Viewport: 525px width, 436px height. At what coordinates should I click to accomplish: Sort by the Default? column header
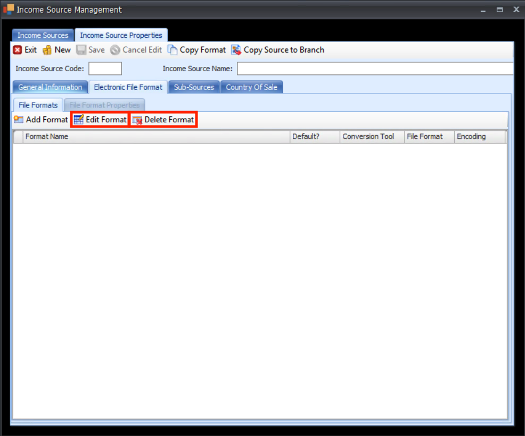pos(314,137)
